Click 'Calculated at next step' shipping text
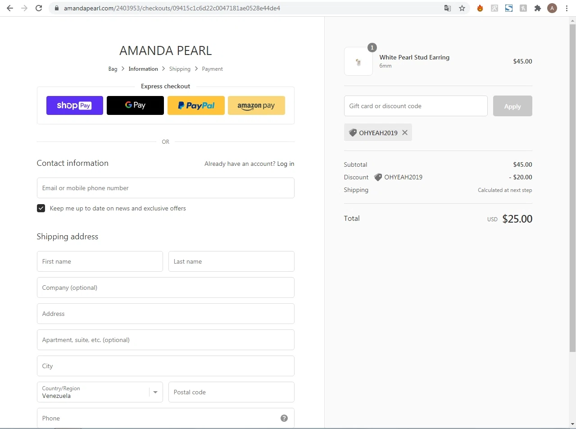 pos(505,190)
